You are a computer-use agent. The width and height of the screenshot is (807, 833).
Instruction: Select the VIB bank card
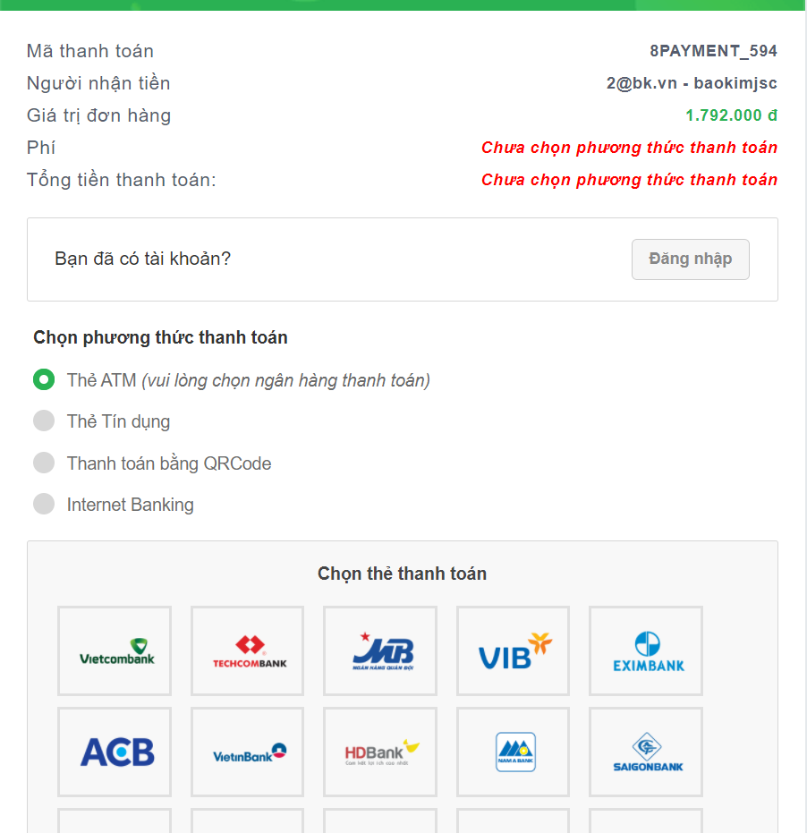(513, 650)
